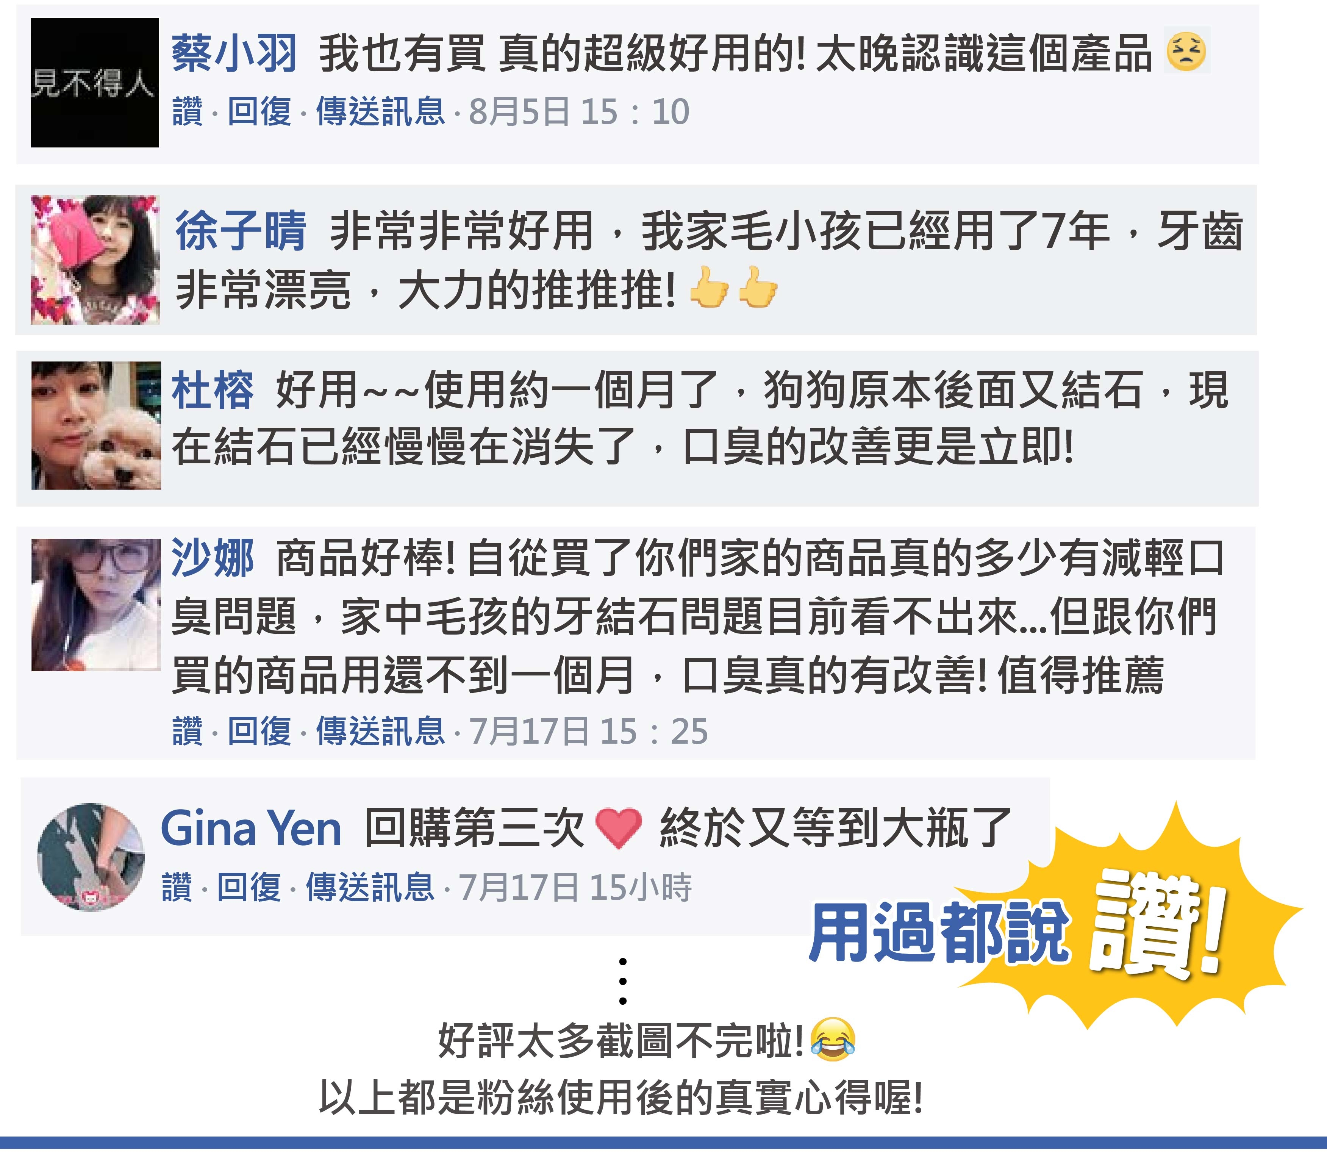
Task: Like 蔡小羽's comment with 讚
Action: [x=188, y=112]
